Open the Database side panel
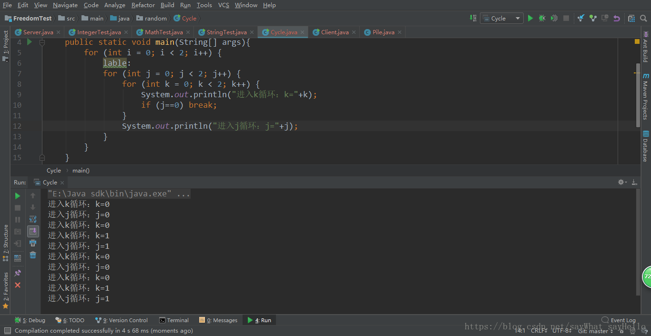Viewport: 651px width, 336px height. 646,146
